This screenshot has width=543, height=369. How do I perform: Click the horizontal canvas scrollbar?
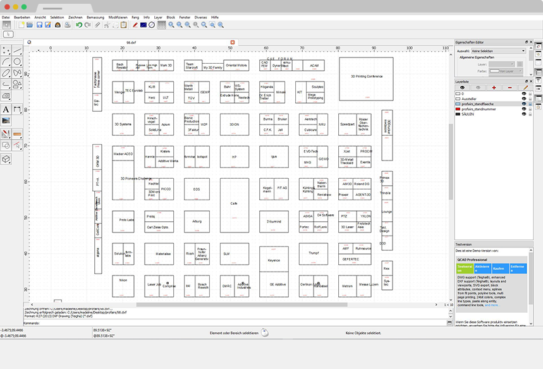click(x=241, y=305)
